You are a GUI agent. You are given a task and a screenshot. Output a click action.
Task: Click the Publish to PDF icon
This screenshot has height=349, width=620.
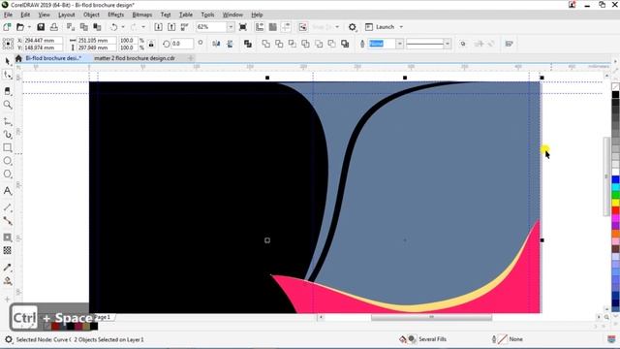(185, 27)
